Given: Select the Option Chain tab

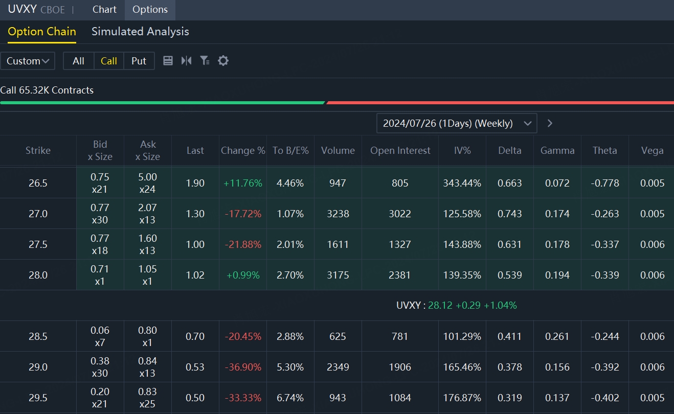Looking at the screenshot, I should coord(42,32).
